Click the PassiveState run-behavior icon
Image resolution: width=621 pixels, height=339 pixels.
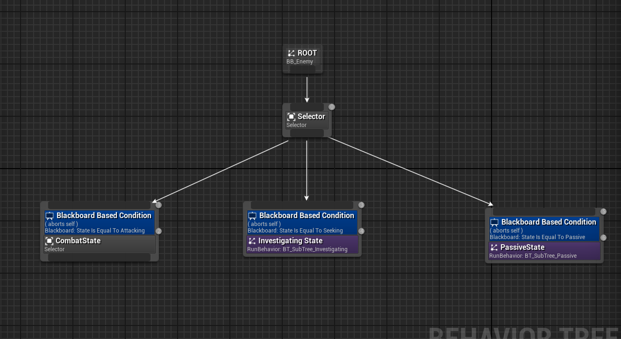tap(494, 247)
